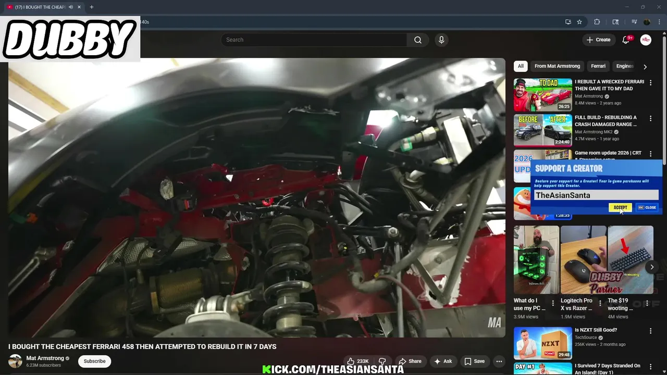
Task: Open the Logitech Pro X vs Razer short thumbnail
Action: 583,259
